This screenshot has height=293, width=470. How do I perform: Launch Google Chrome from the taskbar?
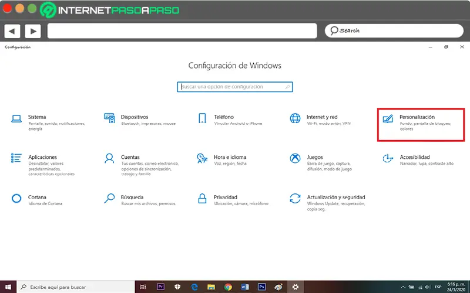coord(228,287)
